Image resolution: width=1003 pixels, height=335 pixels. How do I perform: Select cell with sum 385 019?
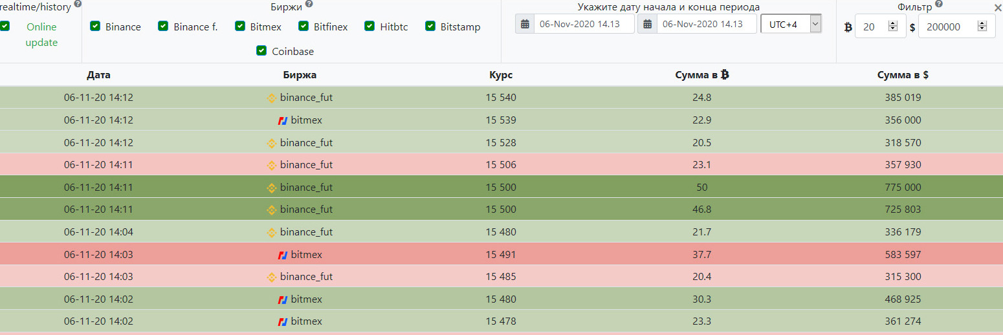903,98
